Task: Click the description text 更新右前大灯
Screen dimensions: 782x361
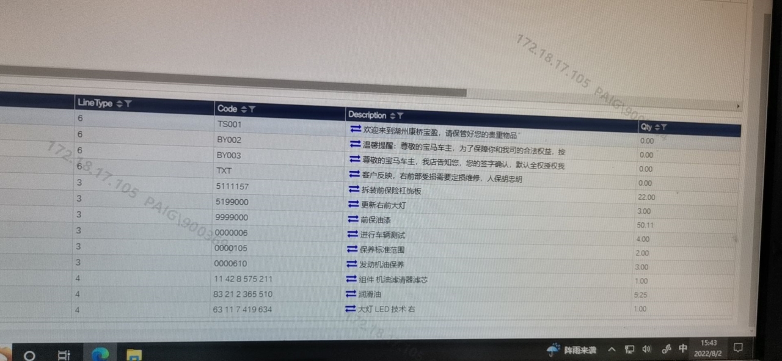Action: pyautogui.click(x=383, y=205)
